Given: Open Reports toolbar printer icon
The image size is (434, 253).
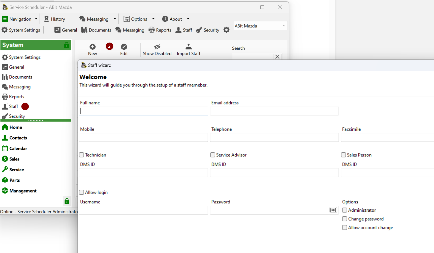Looking at the screenshot, I should 160,30.
